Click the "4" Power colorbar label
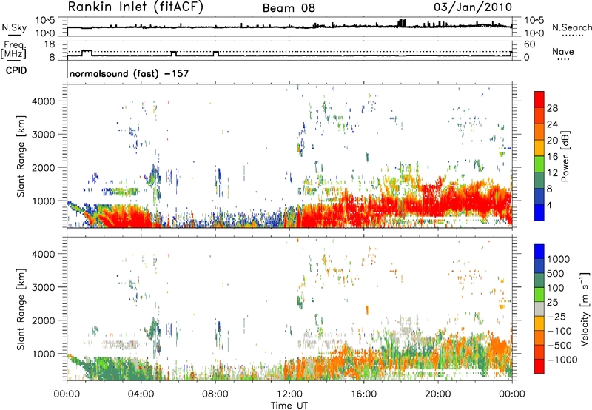The width and height of the screenshot is (592, 410). pyautogui.click(x=549, y=205)
